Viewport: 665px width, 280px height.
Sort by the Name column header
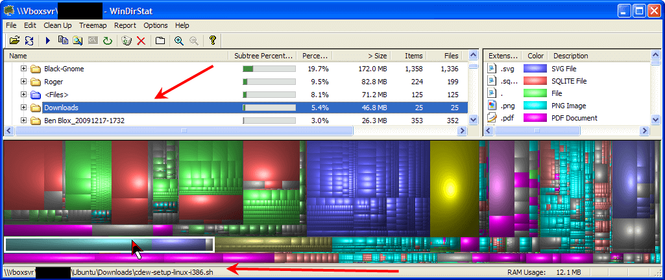(115, 56)
